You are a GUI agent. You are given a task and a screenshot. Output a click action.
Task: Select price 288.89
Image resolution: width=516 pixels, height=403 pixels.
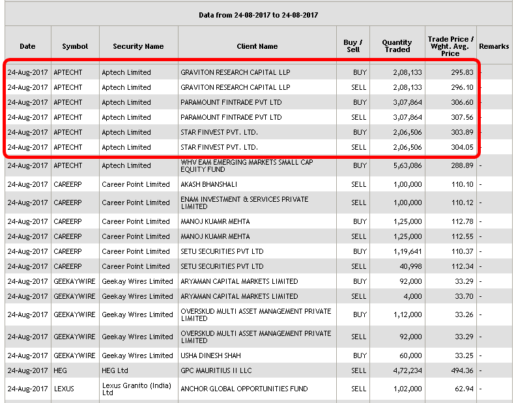point(462,165)
